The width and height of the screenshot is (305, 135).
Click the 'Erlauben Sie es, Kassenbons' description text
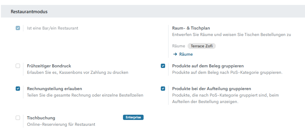(77, 72)
